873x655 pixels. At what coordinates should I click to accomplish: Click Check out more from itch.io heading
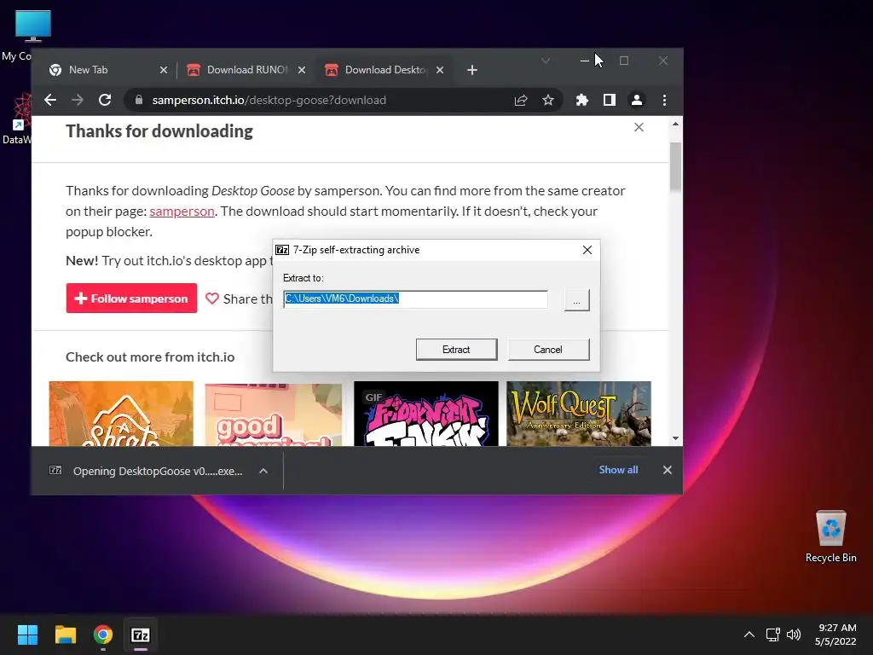[x=150, y=357]
